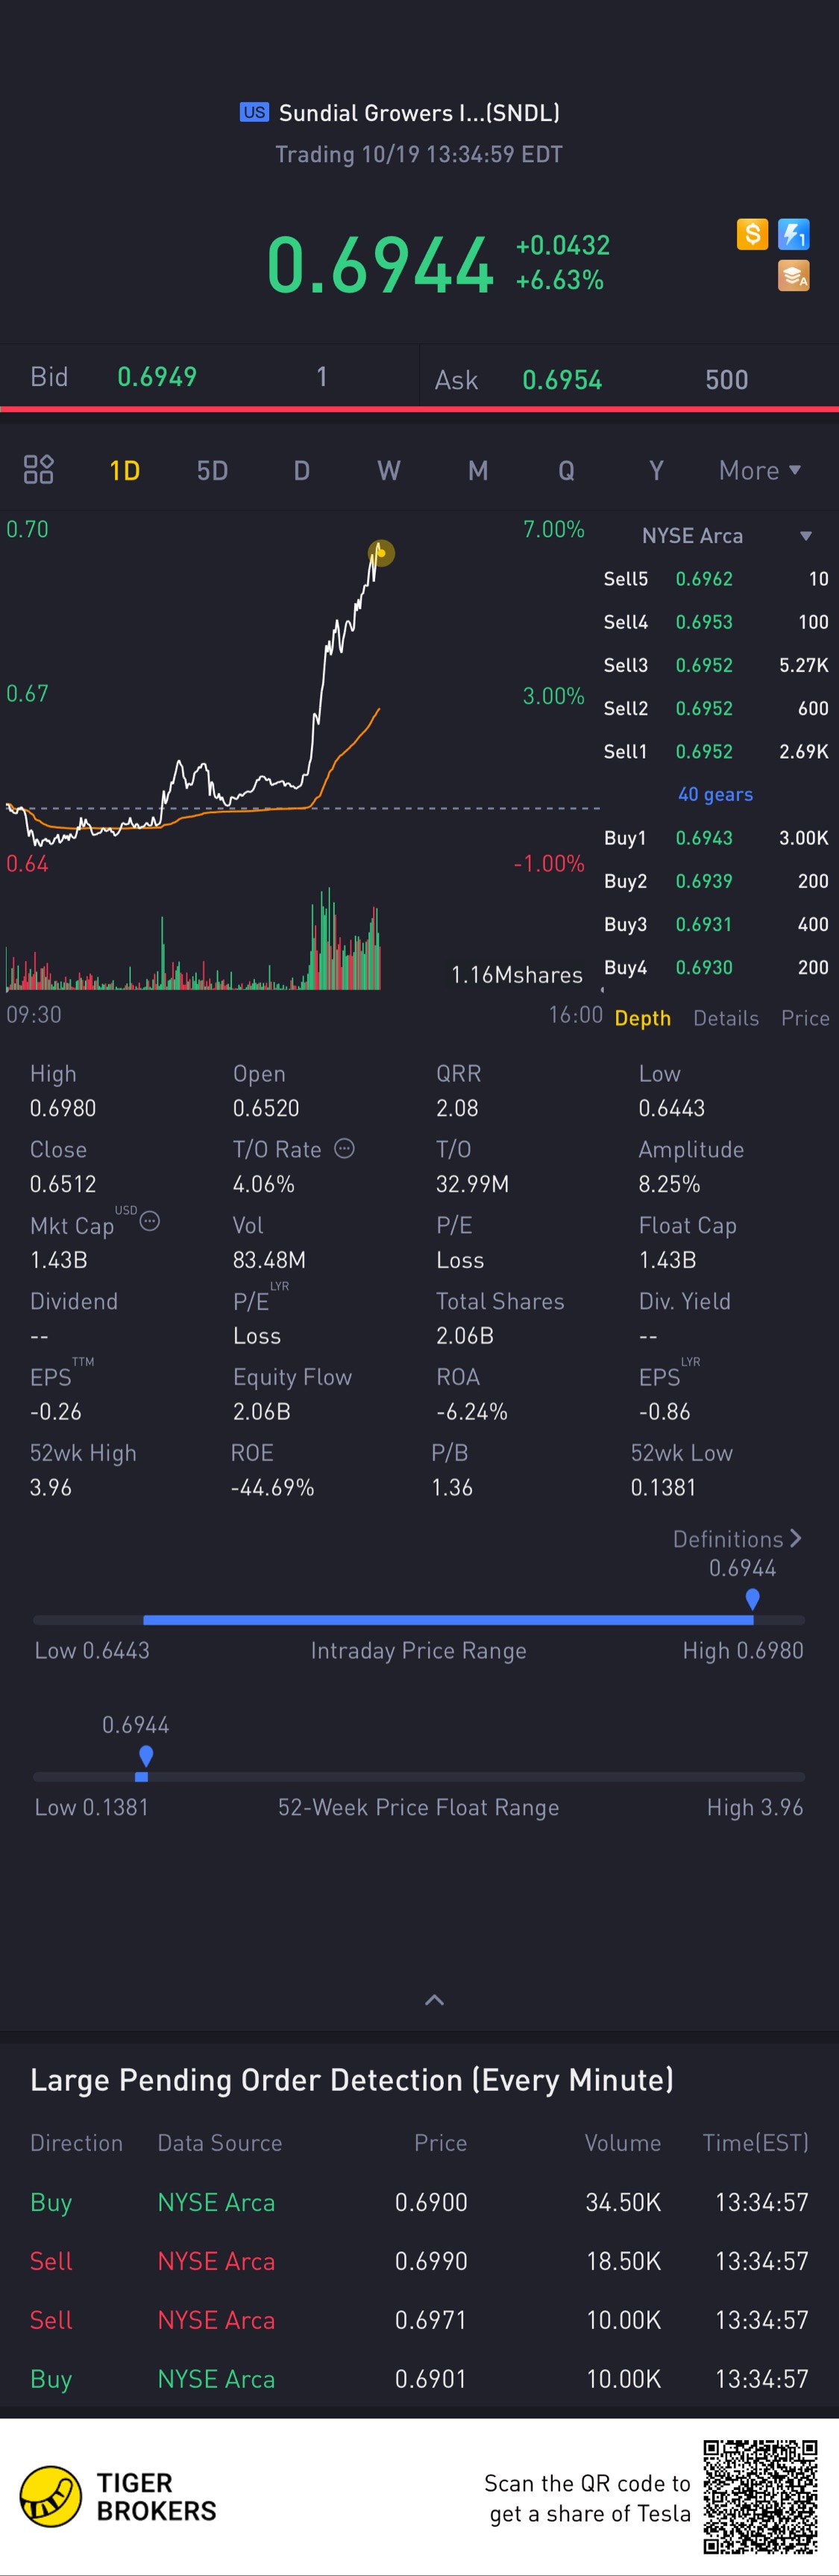Tap the Ask price 0.6954

click(x=562, y=380)
